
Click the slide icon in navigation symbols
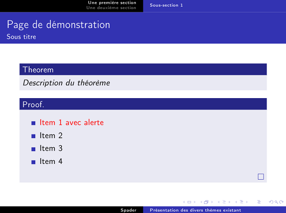point(189,202)
